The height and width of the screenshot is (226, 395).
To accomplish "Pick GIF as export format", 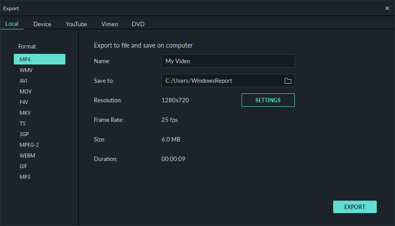I will tap(23, 166).
